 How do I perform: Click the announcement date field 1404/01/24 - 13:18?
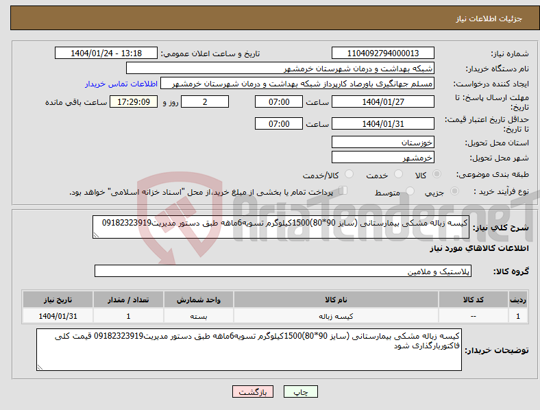(106, 53)
